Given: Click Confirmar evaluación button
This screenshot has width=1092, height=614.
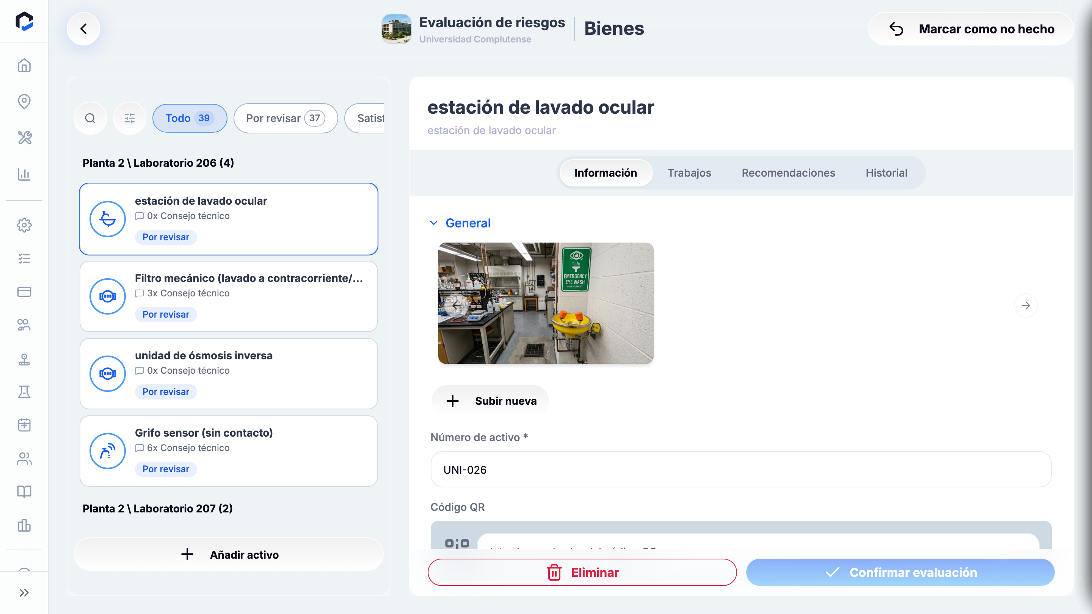Looking at the screenshot, I should click(x=901, y=572).
